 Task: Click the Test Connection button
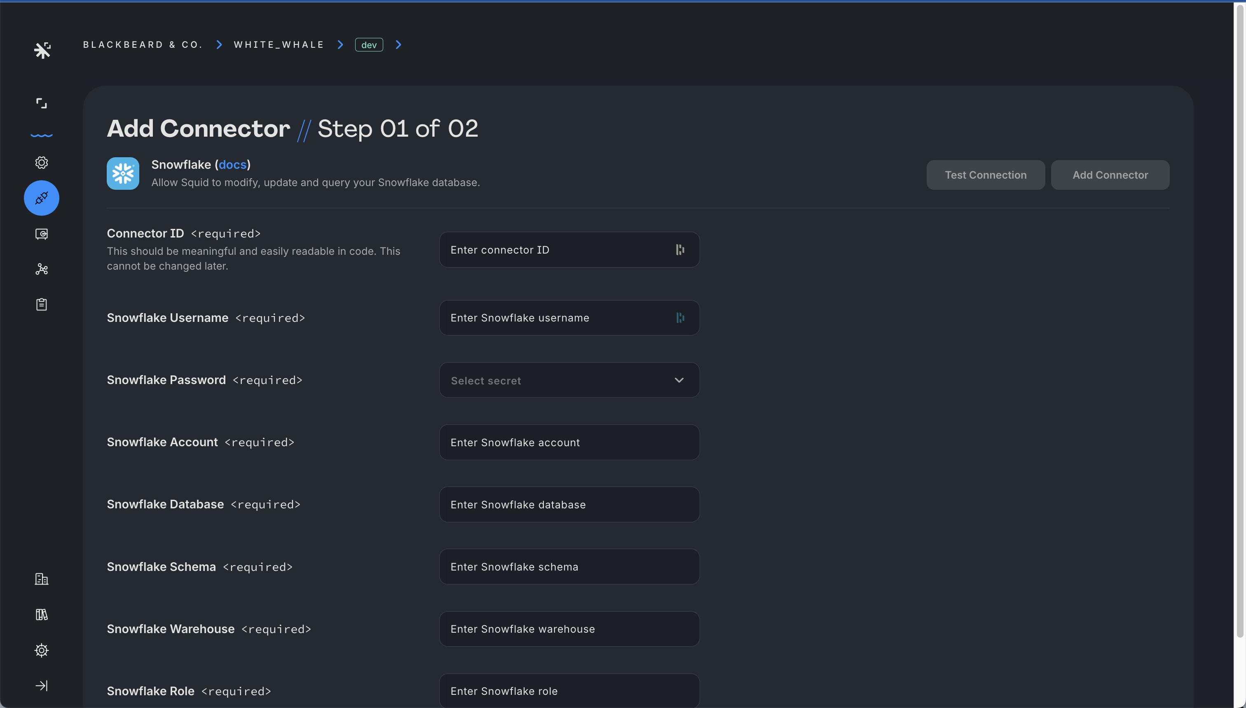click(x=985, y=175)
